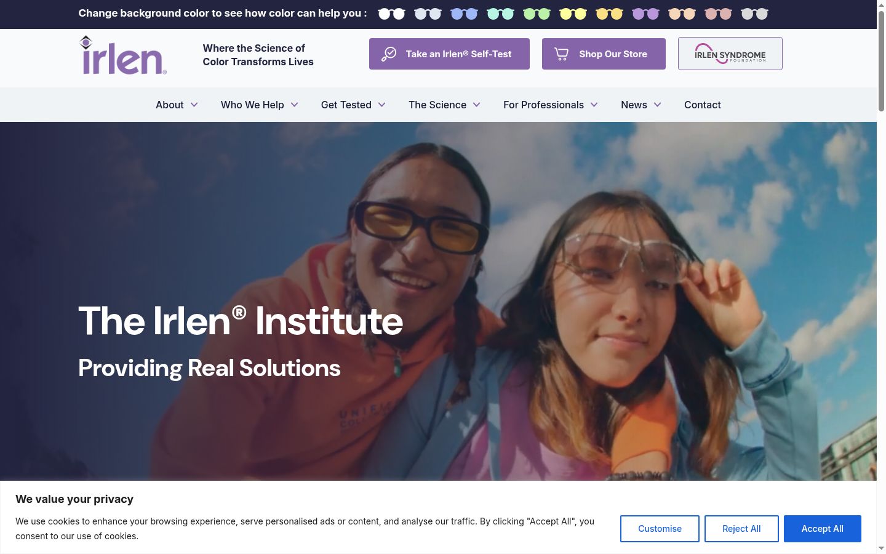Click the shopping cart icon
Viewport: 886px width, 554px height.
tap(561, 54)
